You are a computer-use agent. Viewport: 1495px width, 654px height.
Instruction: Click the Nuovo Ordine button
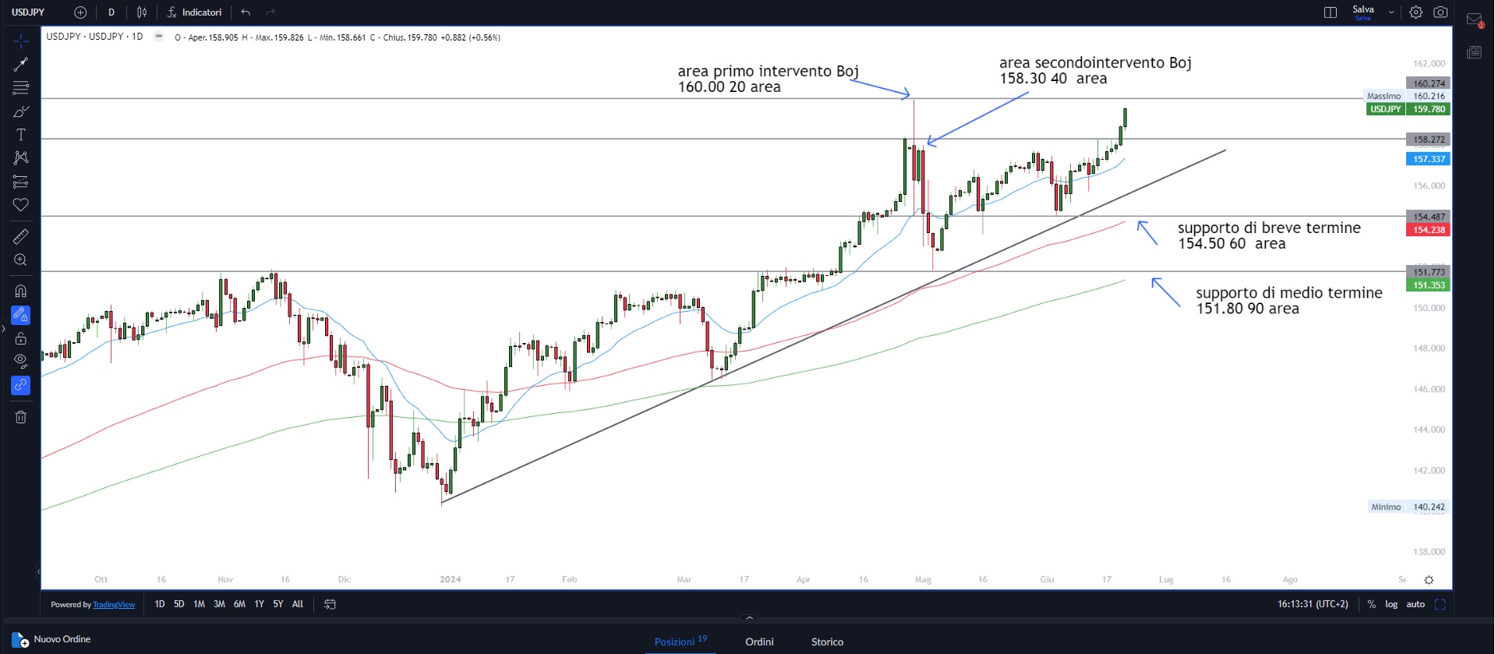tap(51, 640)
